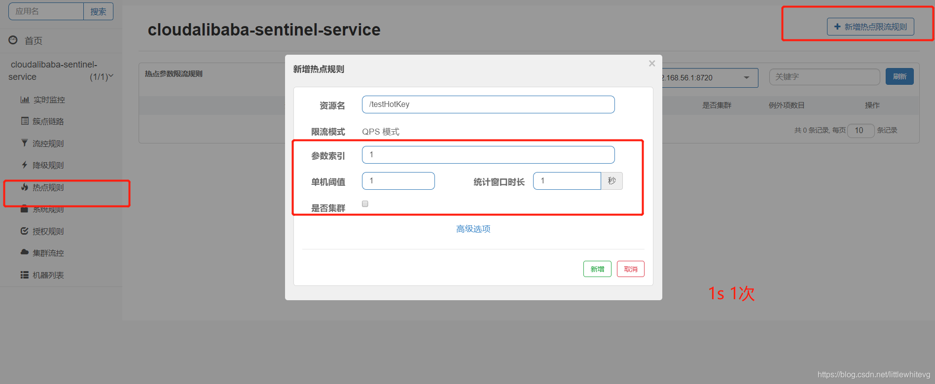This screenshot has height=384, width=935.
Task: Confirm with the green 新增 button
Action: tap(597, 269)
